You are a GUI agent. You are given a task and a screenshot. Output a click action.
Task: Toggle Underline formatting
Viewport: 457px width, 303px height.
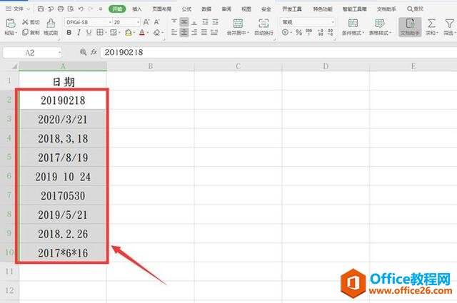(89, 32)
